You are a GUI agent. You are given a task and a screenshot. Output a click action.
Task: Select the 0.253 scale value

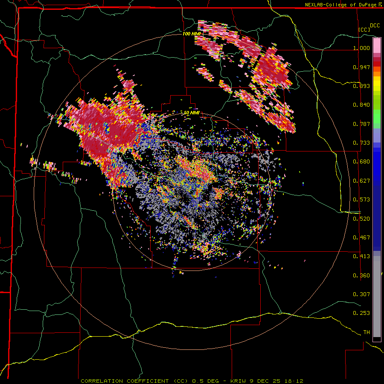[361, 313]
